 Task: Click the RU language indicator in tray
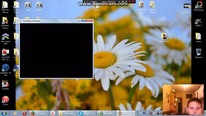point(141,113)
